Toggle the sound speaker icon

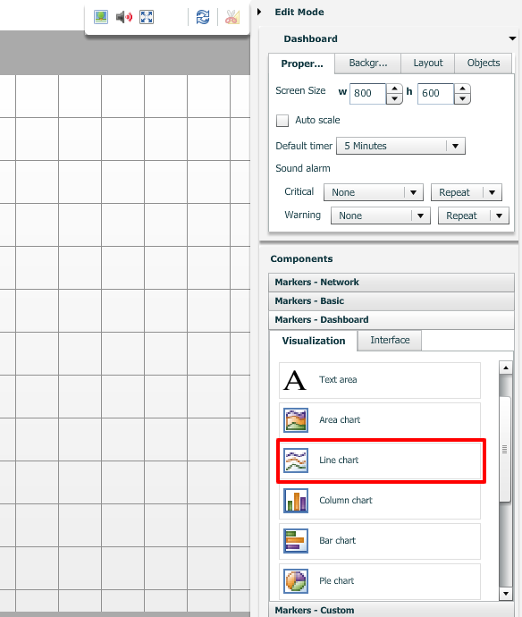[124, 17]
